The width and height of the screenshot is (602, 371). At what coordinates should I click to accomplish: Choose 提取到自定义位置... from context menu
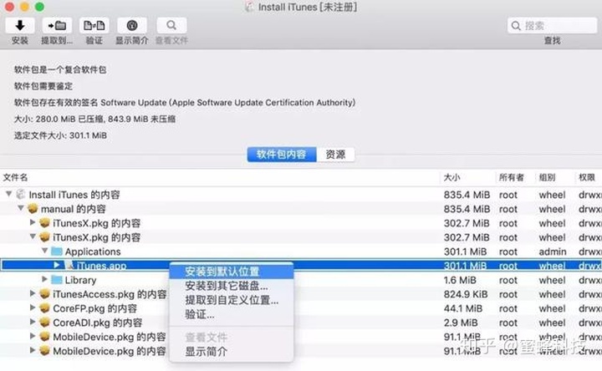(x=232, y=300)
